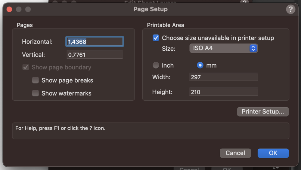Focus the Width field showing 297
Viewport: 301px width, 170px height.
223,77
